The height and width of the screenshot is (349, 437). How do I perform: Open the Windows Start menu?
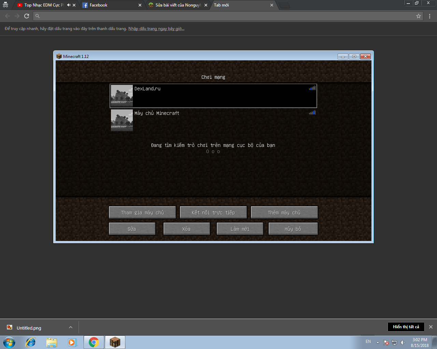(9, 342)
